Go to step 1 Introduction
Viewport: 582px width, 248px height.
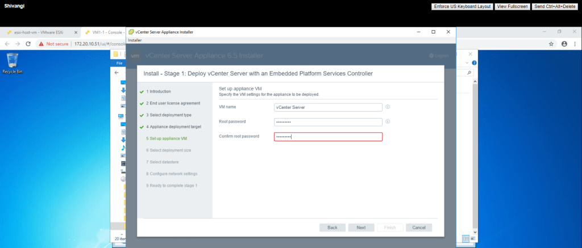(160, 91)
